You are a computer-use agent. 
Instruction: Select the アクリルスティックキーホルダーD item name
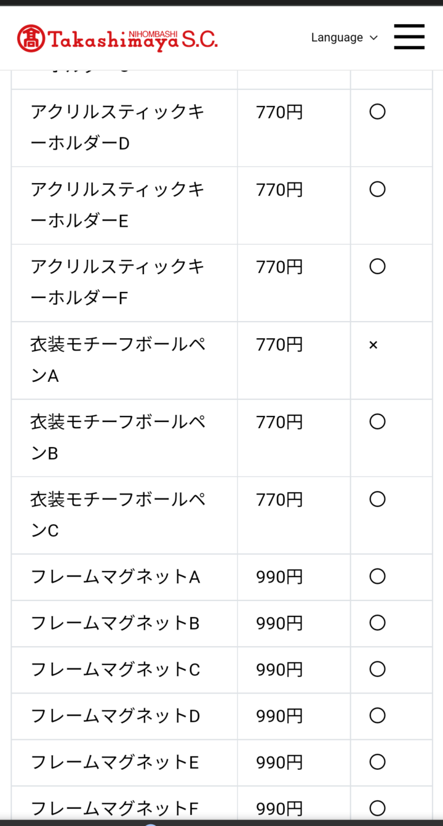(x=118, y=128)
